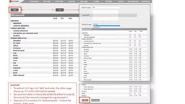Select highlighted option in default status list
This screenshot has width=185, height=104.
107,26
